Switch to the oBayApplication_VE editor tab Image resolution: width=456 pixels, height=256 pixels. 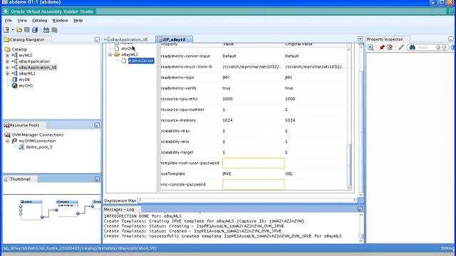click(126, 40)
